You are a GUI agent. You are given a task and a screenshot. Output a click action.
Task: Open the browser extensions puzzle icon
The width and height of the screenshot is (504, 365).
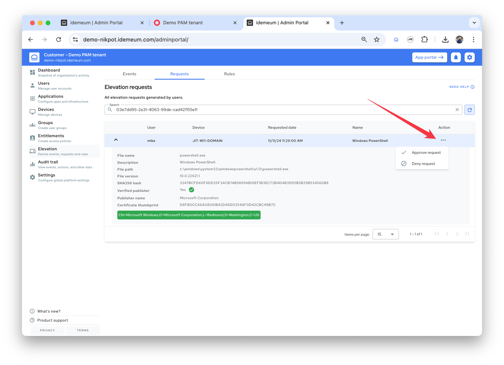[425, 39]
